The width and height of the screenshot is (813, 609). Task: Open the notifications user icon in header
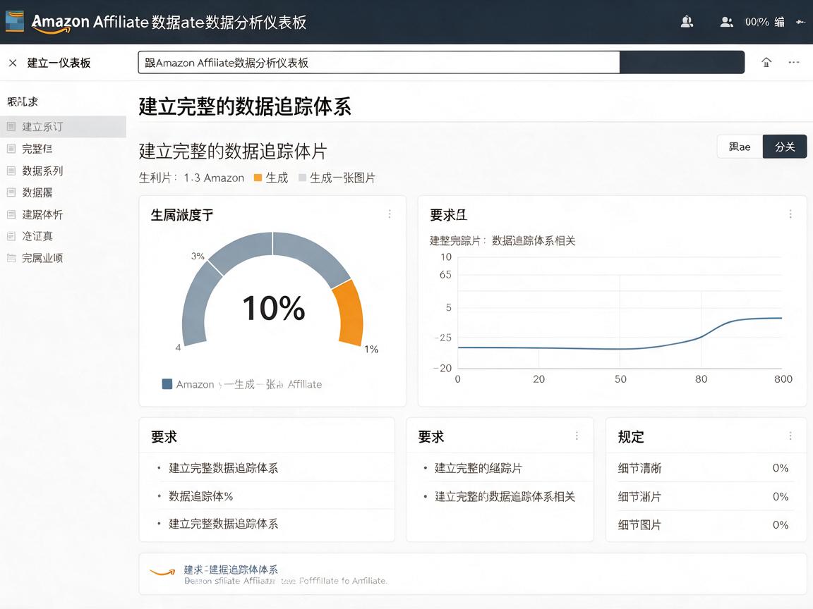[687, 22]
